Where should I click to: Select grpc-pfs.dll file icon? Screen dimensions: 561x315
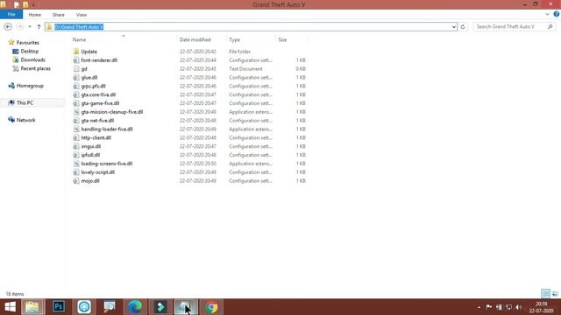pyautogui.click(x=76, y=86)
